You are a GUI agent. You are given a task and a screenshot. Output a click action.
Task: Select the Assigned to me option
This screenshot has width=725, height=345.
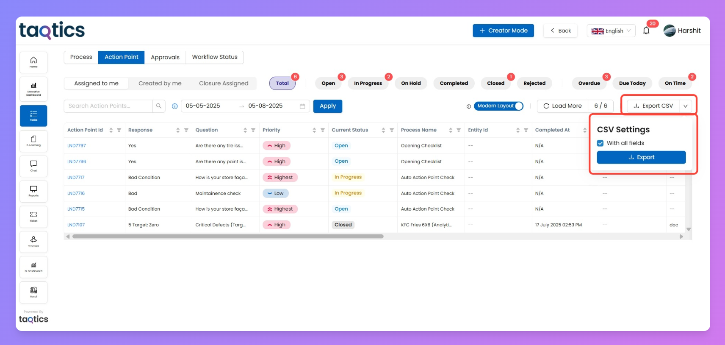[96, 83]
